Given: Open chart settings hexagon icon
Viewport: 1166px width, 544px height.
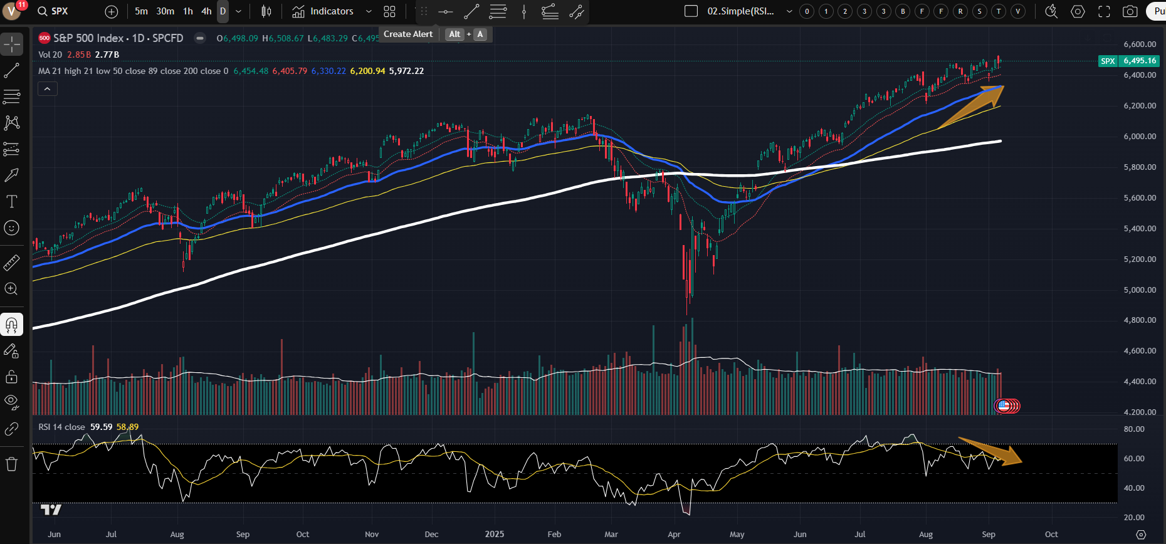Looking at the screenshot, I should point(1078,11).
